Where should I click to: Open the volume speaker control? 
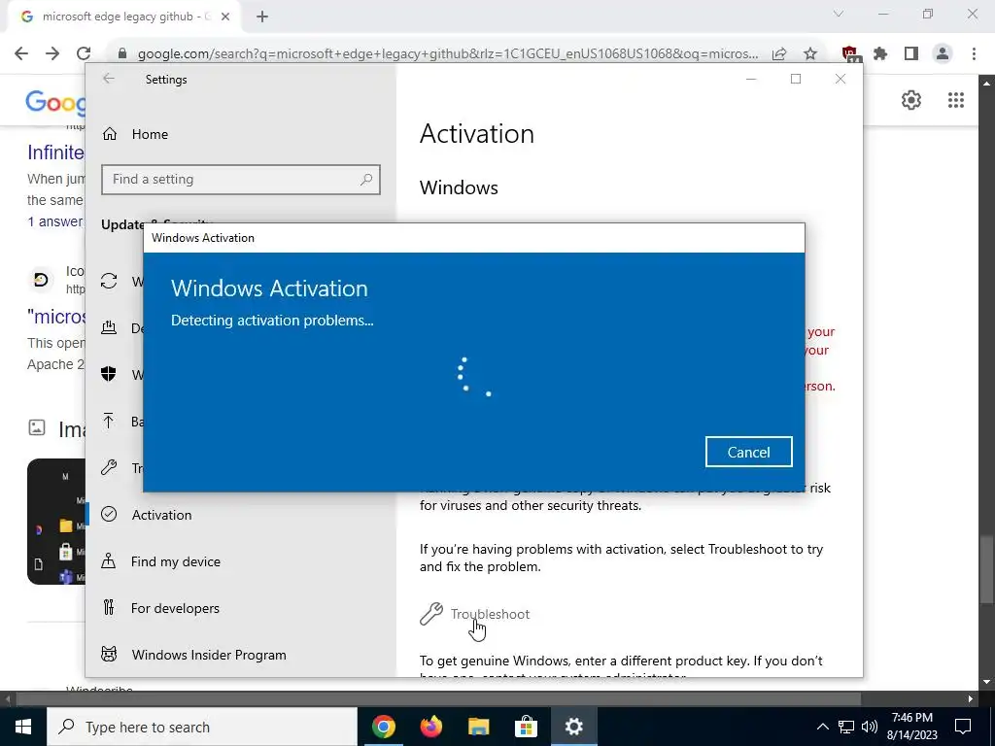click(870, 727)
